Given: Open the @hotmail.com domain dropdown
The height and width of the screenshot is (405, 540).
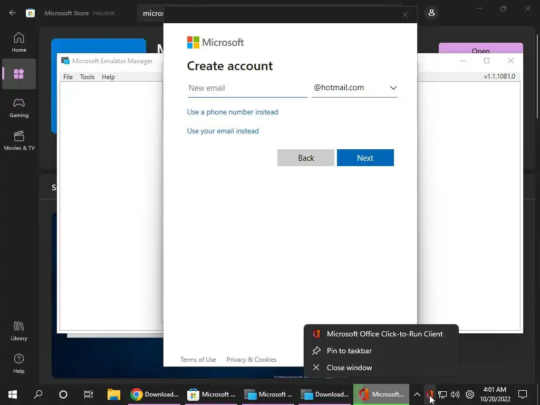Looking at the screenshot, I should coord(354,88).
